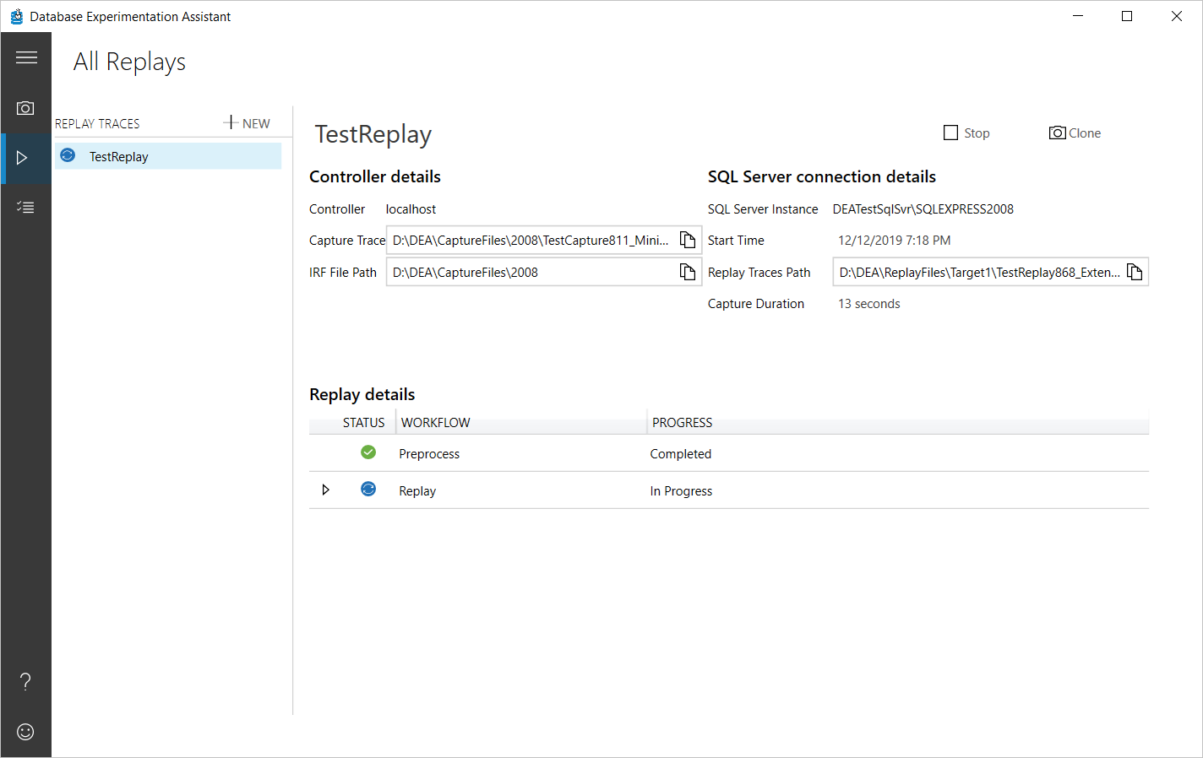Screen dimensions: 1203x758
Task: Go to the Captures camera icon
Action: 26,108
